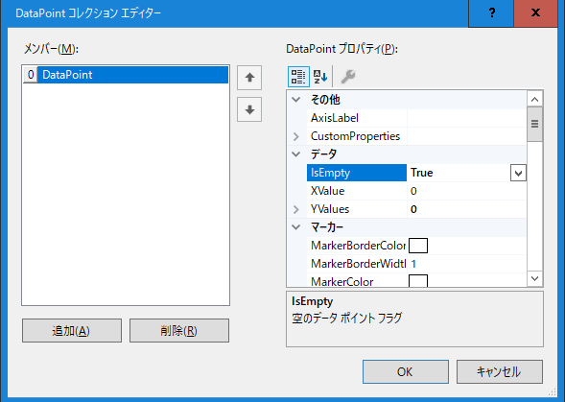Select the MarkerBorderColor property name
565x402 pixels.
357,246
